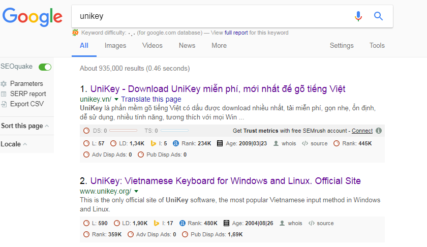The height and width of the screenshot is (247, 427).
Task: Click the SEOquake keyword difficulty icon
Action: (x=75, y=33)
